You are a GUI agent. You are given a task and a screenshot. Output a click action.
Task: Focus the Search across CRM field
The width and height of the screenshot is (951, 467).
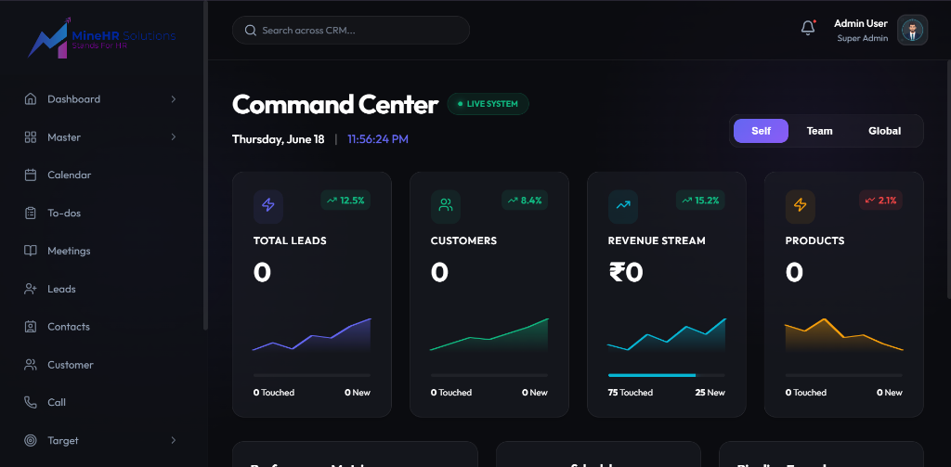tap(350, 31)
